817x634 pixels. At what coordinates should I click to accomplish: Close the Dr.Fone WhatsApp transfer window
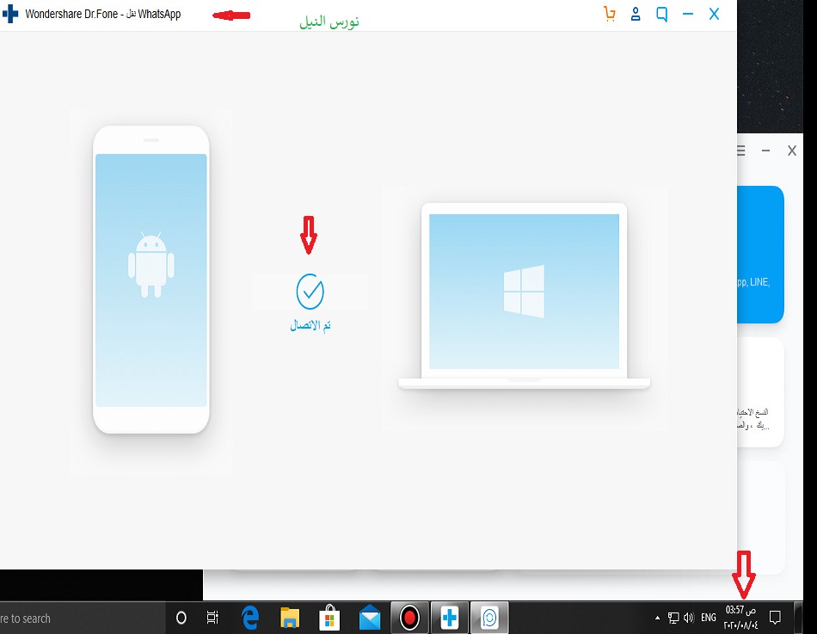[714, 15]
